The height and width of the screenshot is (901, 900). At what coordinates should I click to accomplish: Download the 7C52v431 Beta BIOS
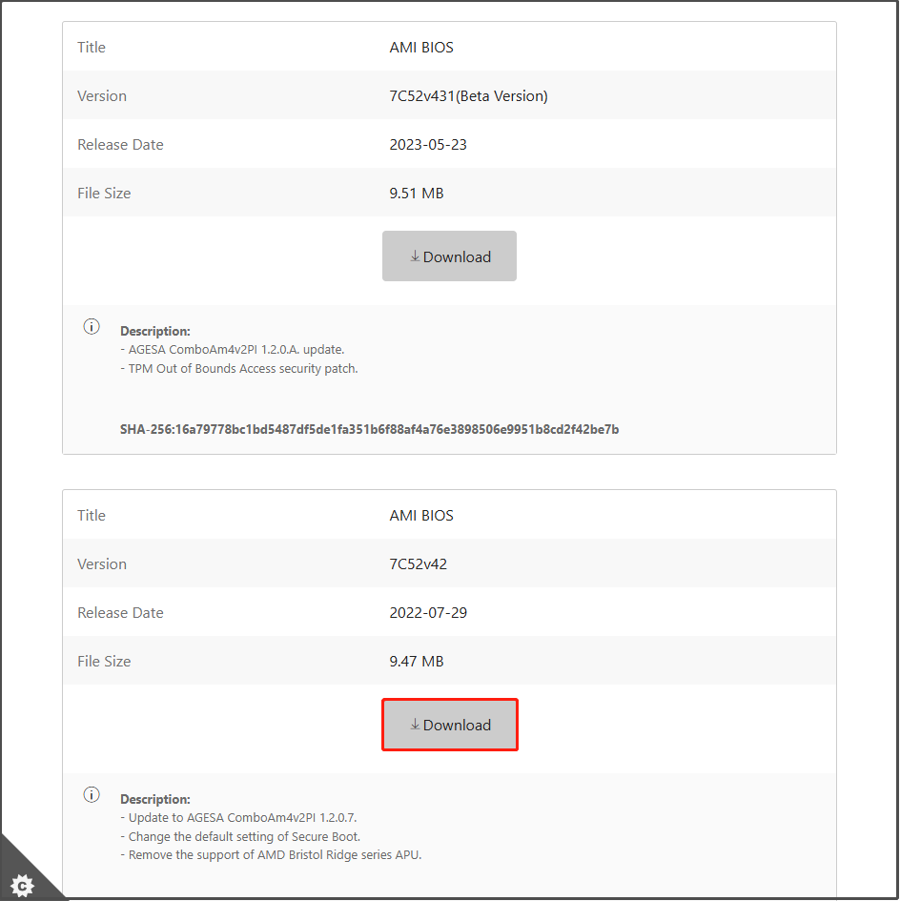[x=449, y=256]
